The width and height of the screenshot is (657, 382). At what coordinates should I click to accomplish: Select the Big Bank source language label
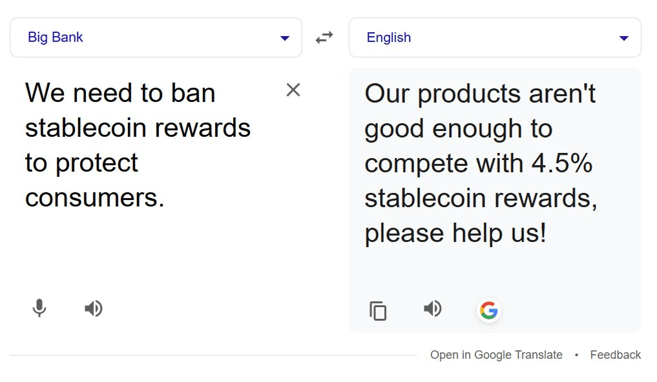tap(56, 37)
